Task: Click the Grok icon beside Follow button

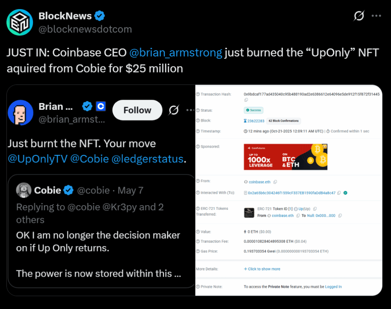Action: tap(174, 110)
